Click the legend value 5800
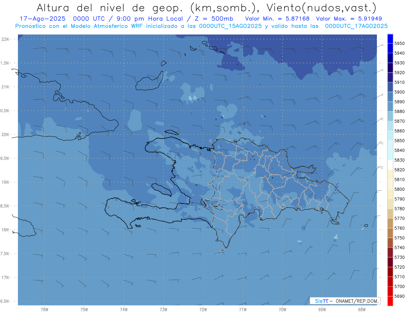Viewport: 406px width, 314px height. (x=399, y=189)
